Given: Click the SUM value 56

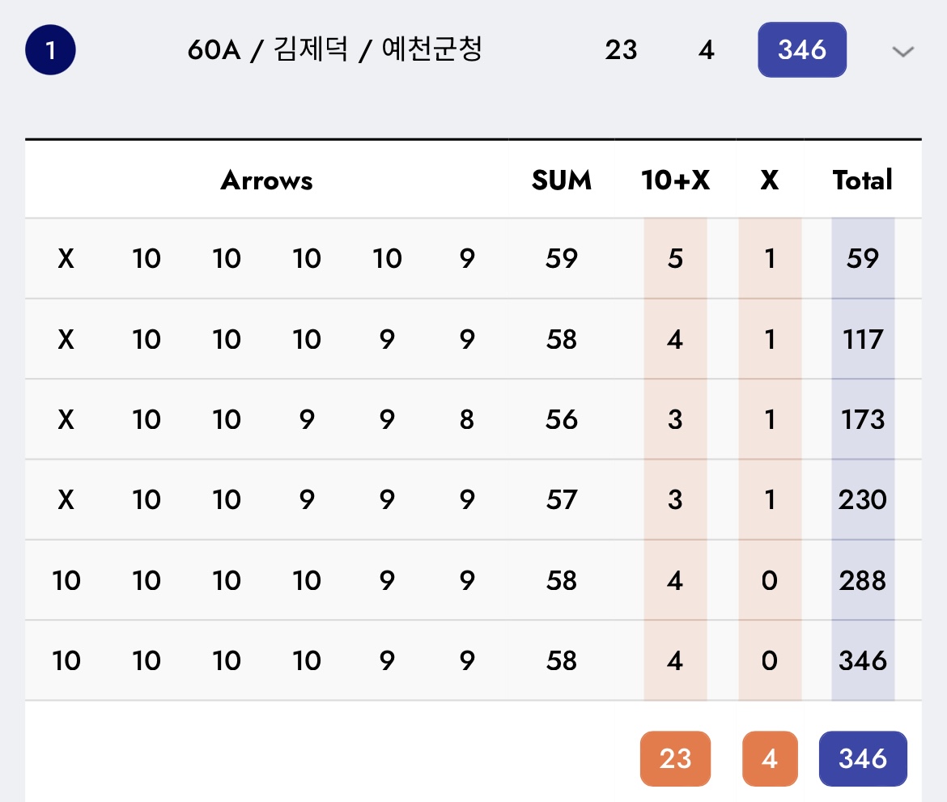Looking at the screenshot, I should coord(561,419).
